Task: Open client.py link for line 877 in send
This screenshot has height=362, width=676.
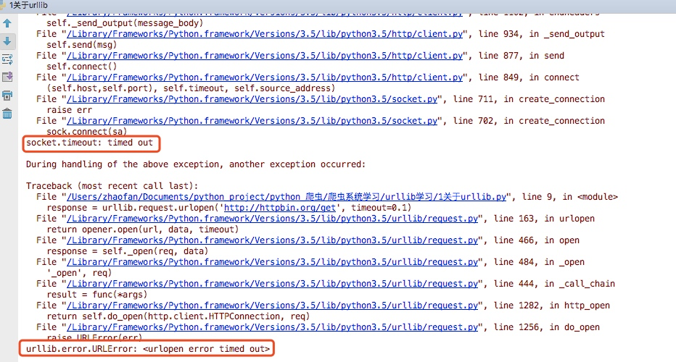Action: pyautogui.click(x=265, y=56)
